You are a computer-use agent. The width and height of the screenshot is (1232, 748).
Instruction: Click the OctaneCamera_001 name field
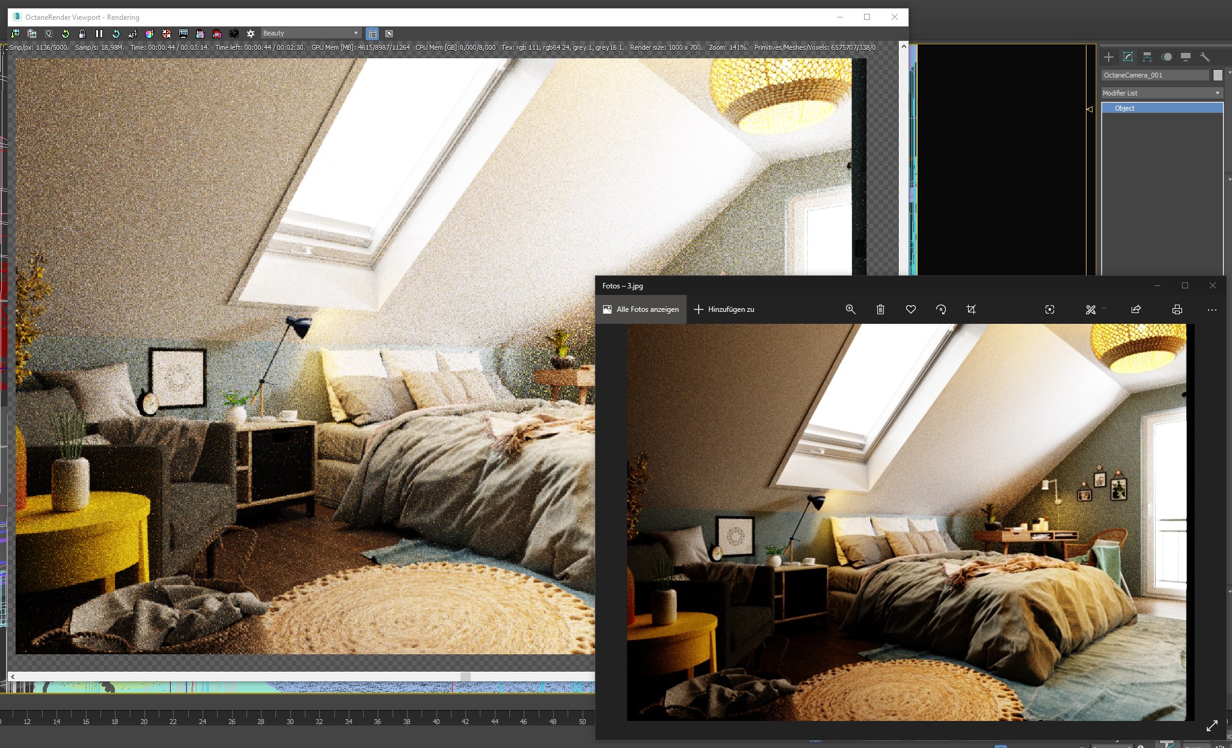[x=1154, y=75]
